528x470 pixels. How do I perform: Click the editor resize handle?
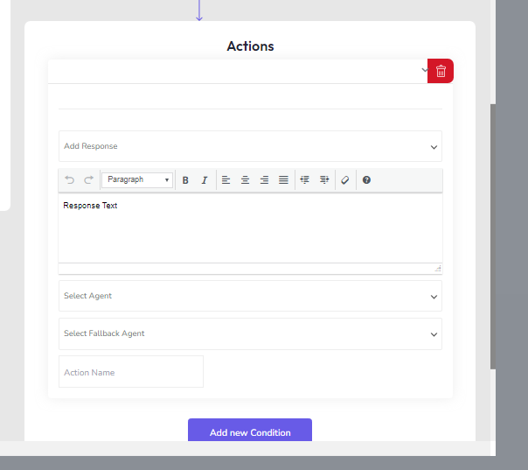click(x=438, y=269)
